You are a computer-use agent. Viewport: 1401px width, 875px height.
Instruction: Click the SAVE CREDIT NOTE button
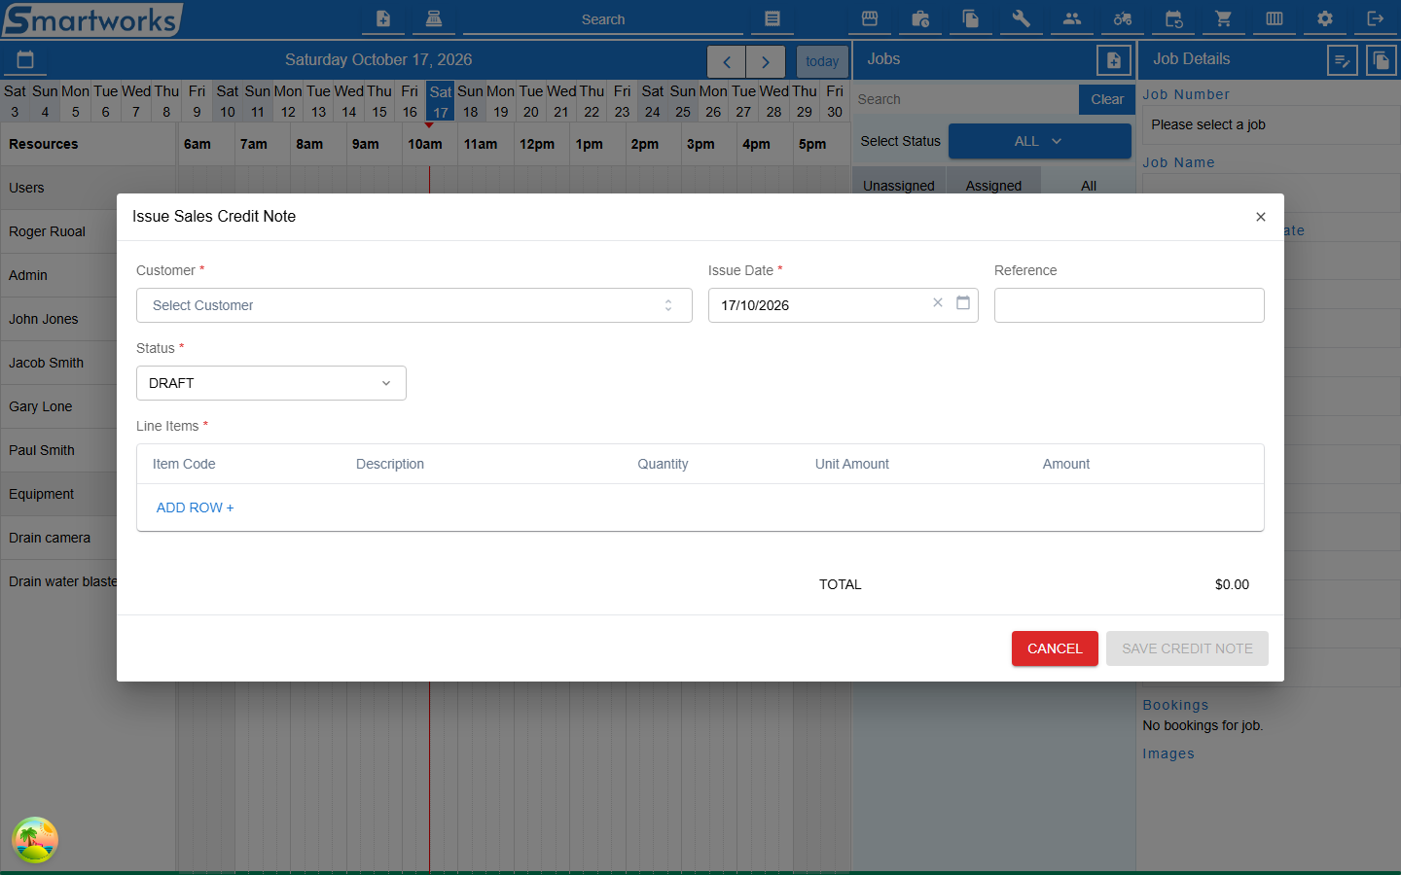click(1187, 648)
